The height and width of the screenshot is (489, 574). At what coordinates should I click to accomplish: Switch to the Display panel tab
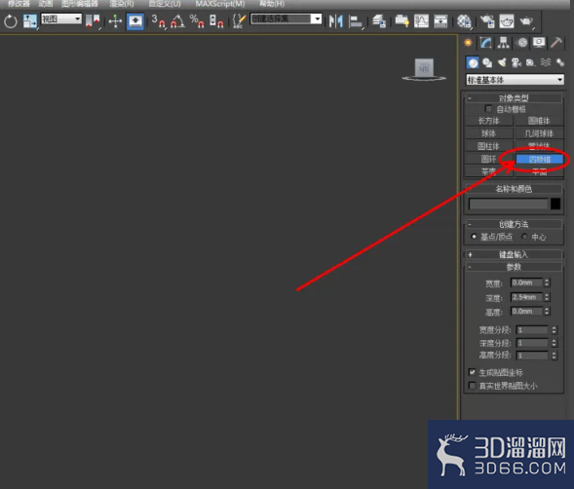click(539, 43)
